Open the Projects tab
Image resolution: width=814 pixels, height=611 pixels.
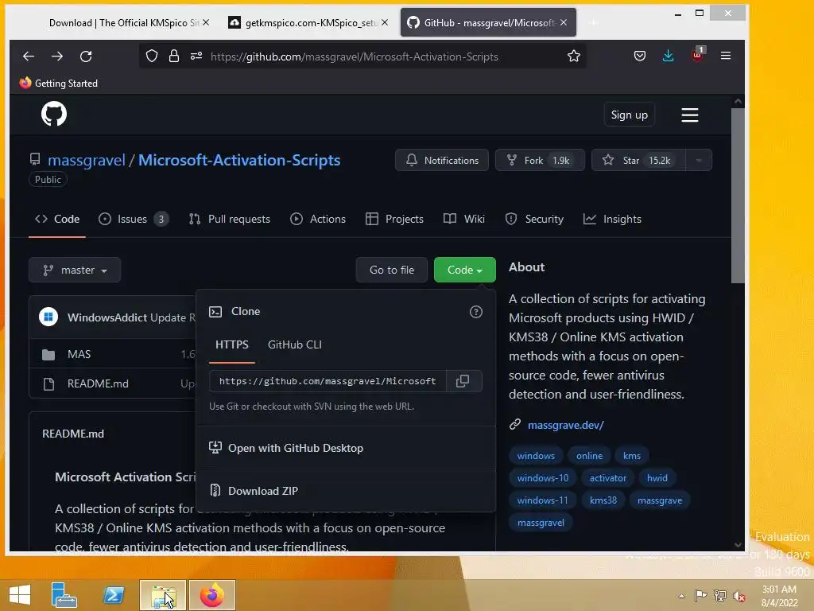click(x=394, y=219)
